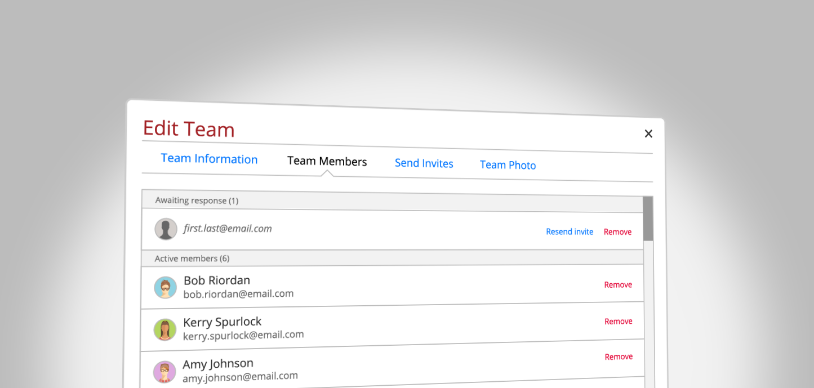The width and height of the screenshot is (814, 388).
Task: Remove Bob Riordan from team
Action: click(618, 285)
